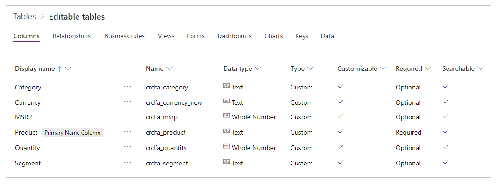Switch to the Relationships tab

pos(71,36)
